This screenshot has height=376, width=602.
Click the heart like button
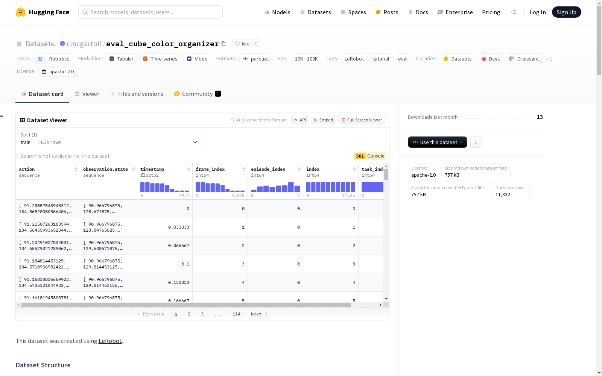point(242,44)
